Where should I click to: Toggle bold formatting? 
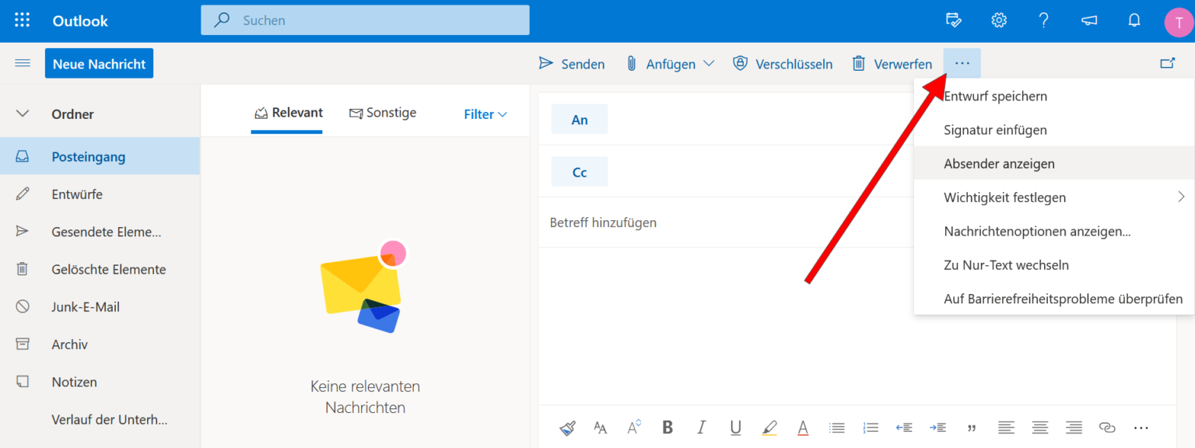tap(667, 427)
